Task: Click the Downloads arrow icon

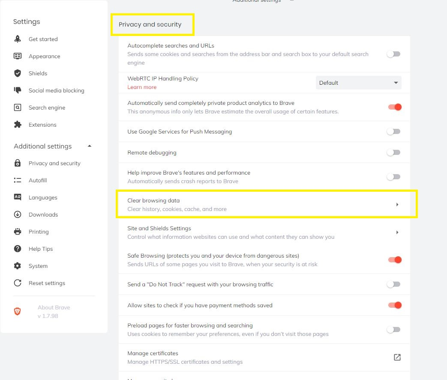Action: 18,214
